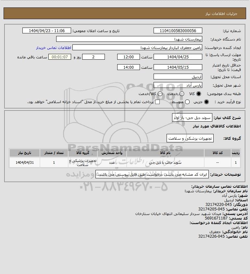This screenshot has width=250, height=274.
Task: Click the goods group field تجهیزات پزشکی و سلامت
Action: coord(190,138)
